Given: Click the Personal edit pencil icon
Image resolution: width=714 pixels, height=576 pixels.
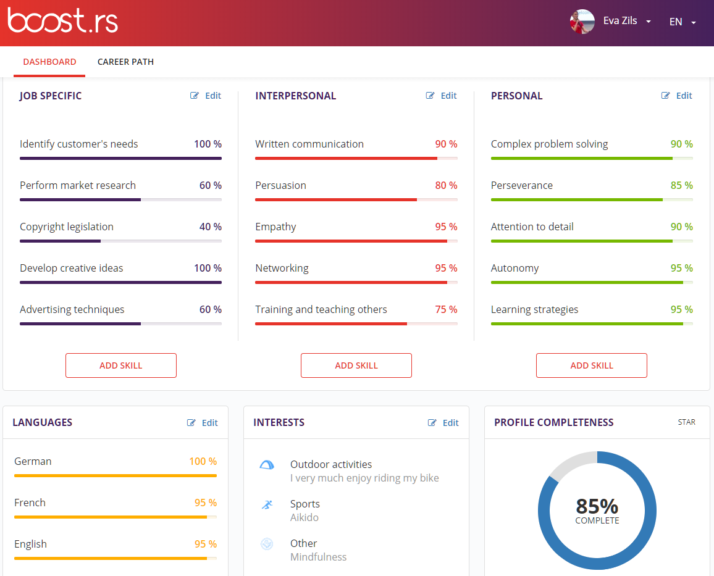Looking at the screenshot, I should coord(666,96).
